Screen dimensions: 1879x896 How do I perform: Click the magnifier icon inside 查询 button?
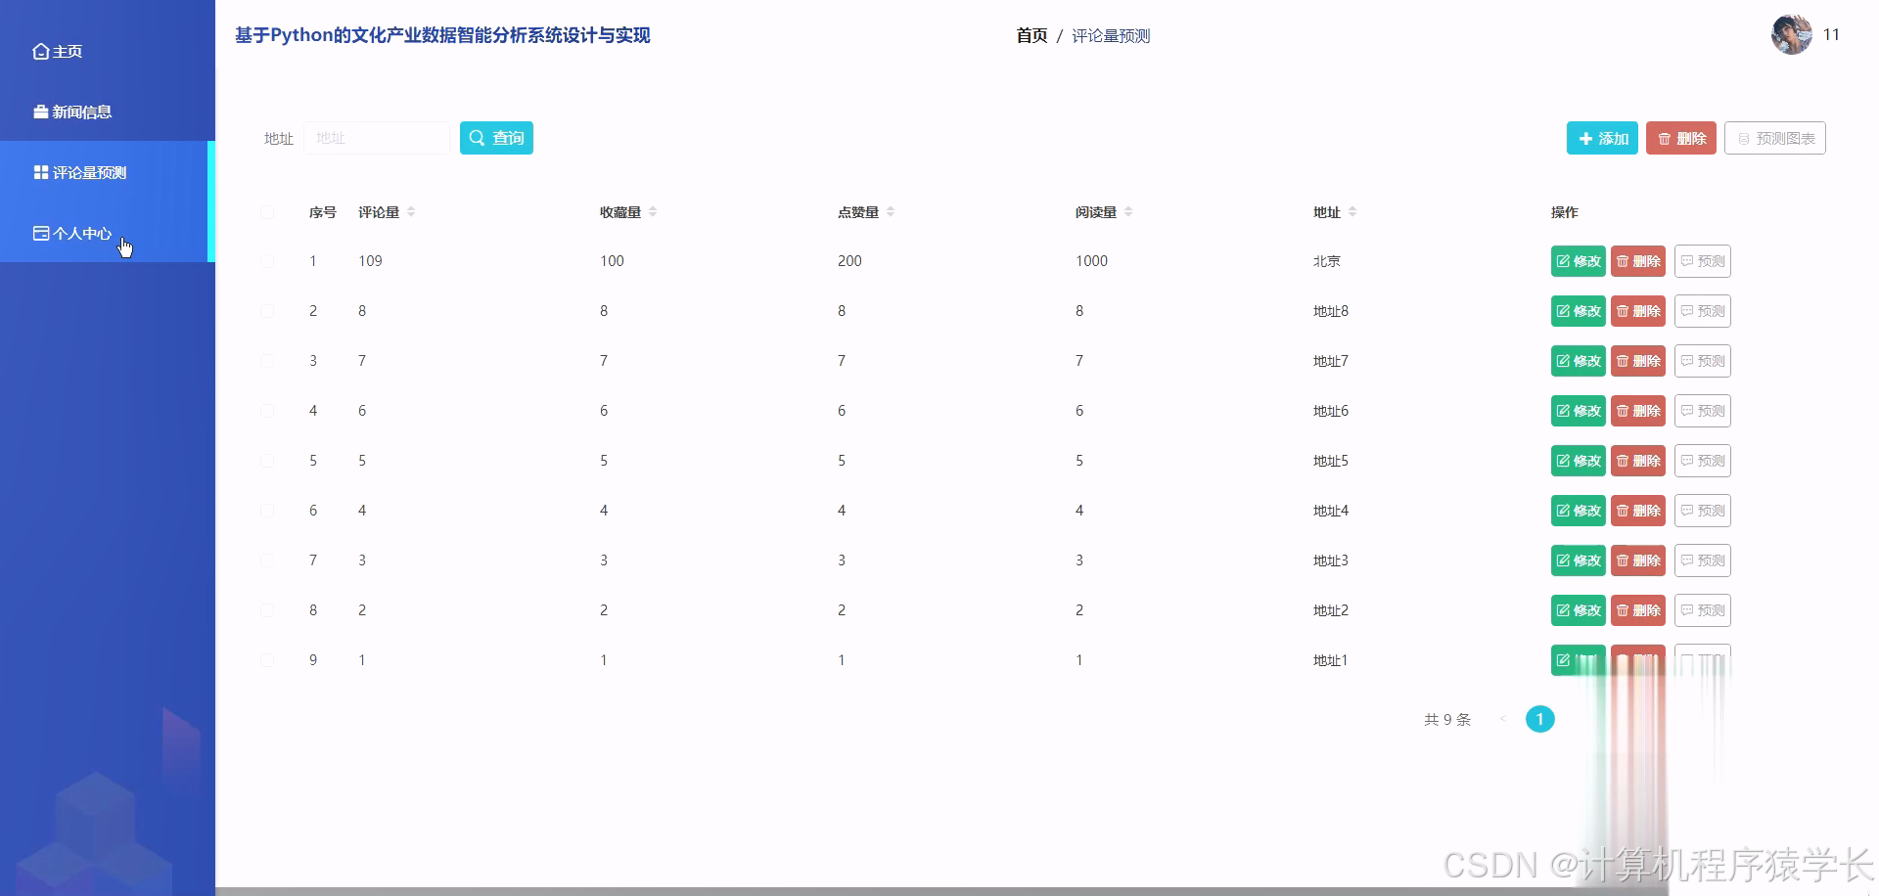478,138
